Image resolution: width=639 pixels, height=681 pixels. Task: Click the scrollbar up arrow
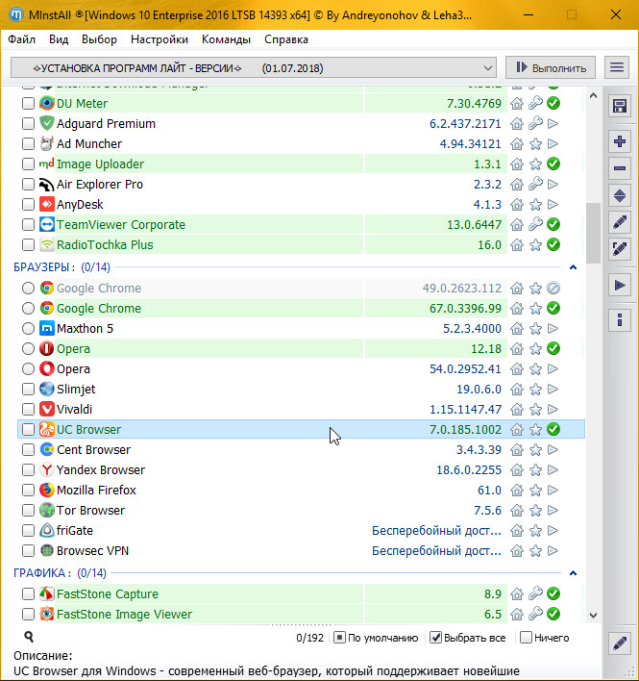click(594, 95)
